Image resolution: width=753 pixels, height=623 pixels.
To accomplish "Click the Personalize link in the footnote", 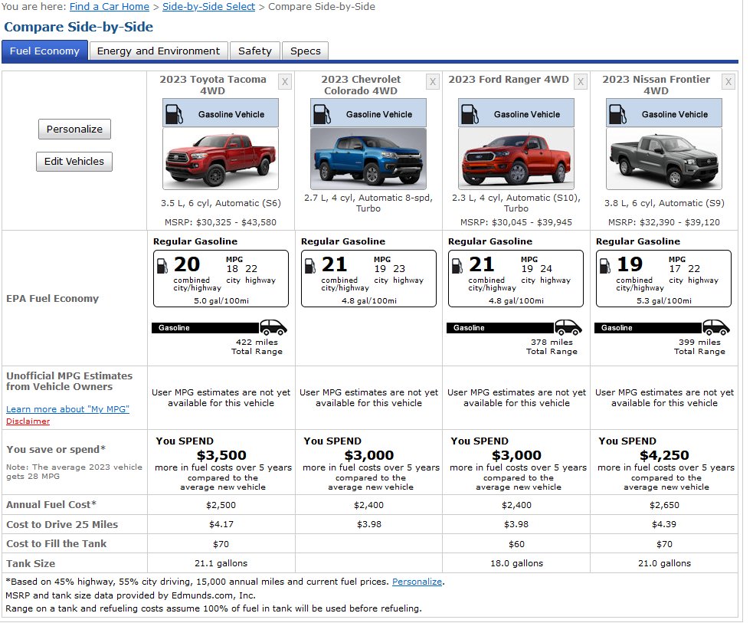I will click(417, 582).
